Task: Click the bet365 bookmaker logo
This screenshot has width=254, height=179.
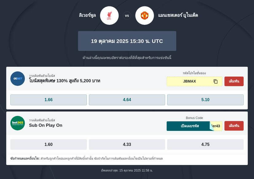Action: [18, 123]
